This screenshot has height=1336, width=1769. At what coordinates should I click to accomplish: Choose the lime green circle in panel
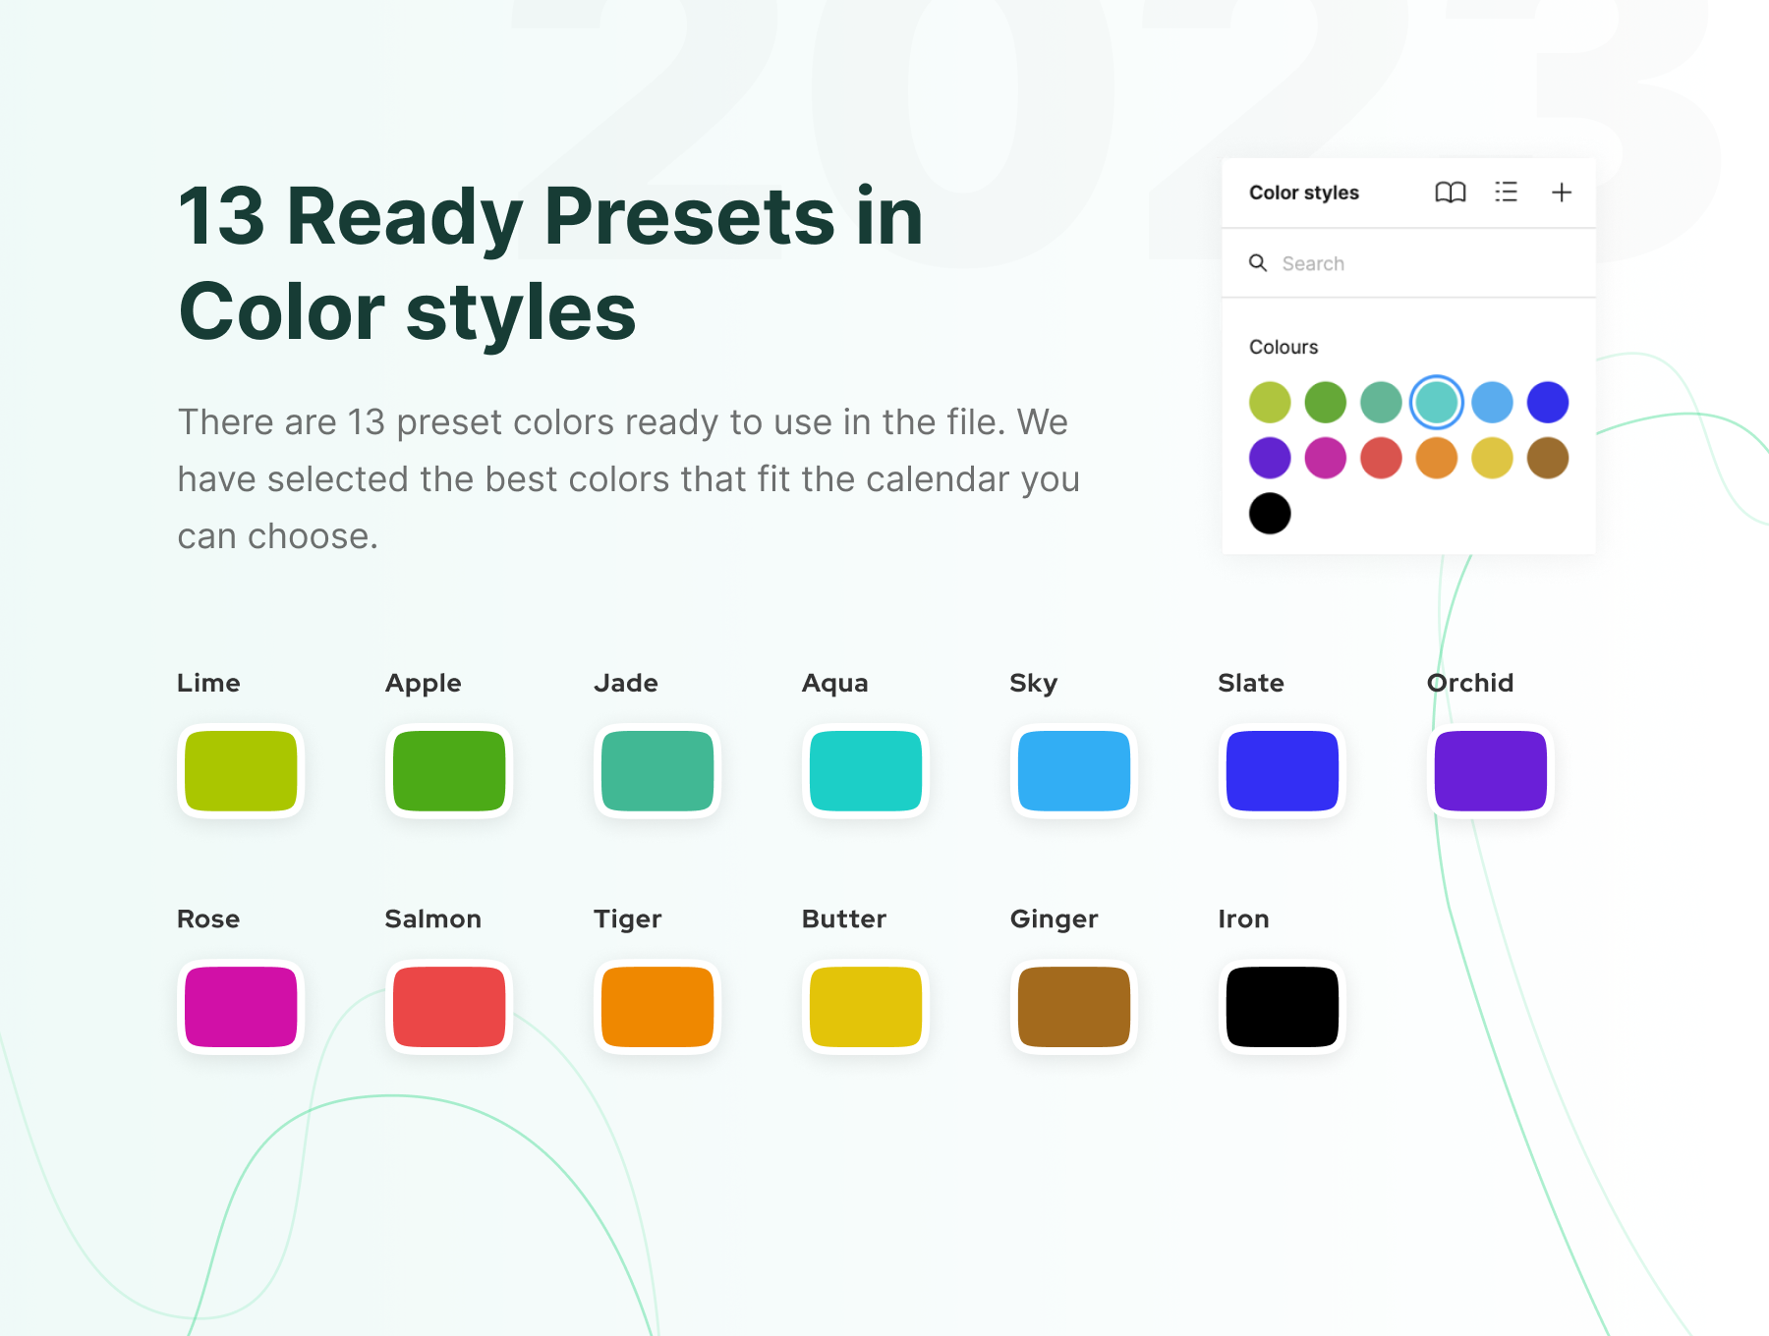tap(1270, 403)
